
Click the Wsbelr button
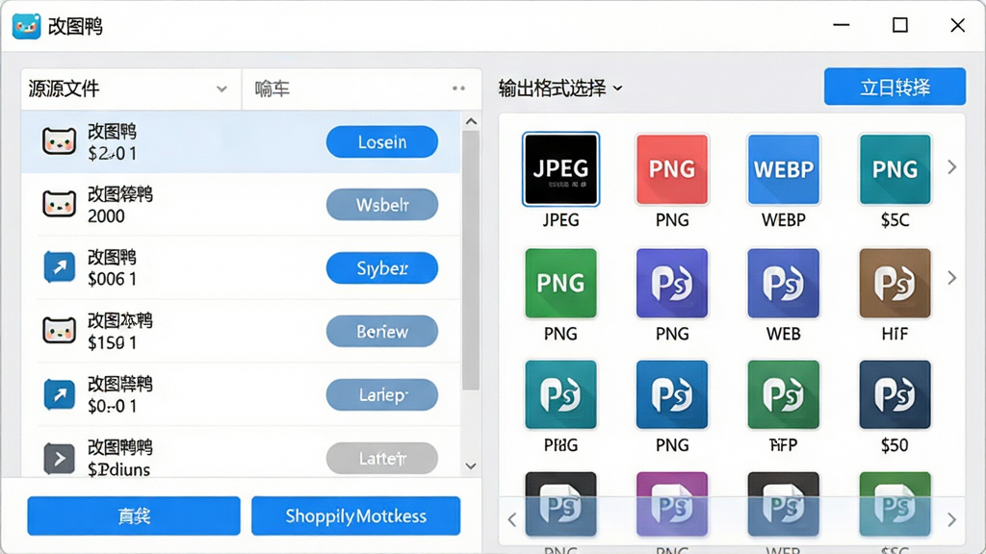(381, 205)
